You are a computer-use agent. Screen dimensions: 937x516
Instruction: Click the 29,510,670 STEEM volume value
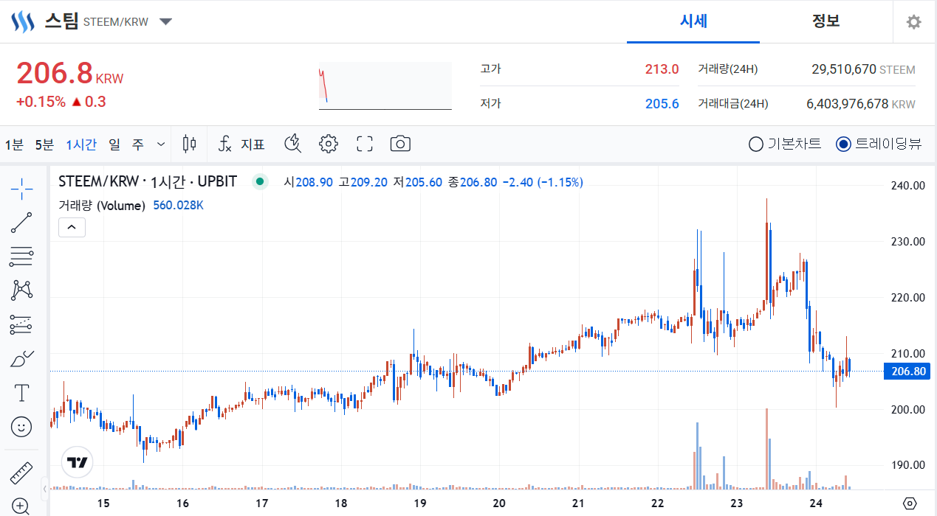(863, 69)
